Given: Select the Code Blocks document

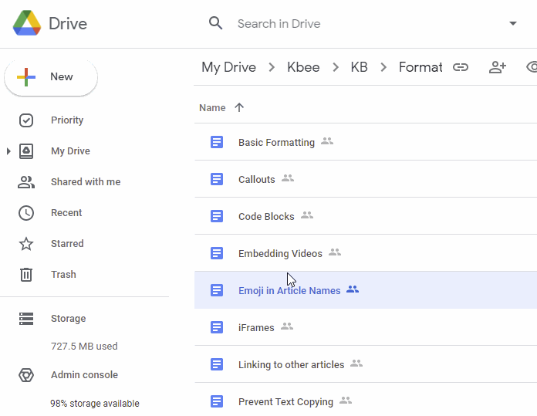Looking at the screenshot, I should pyautogui.click(x=266, y=217).
